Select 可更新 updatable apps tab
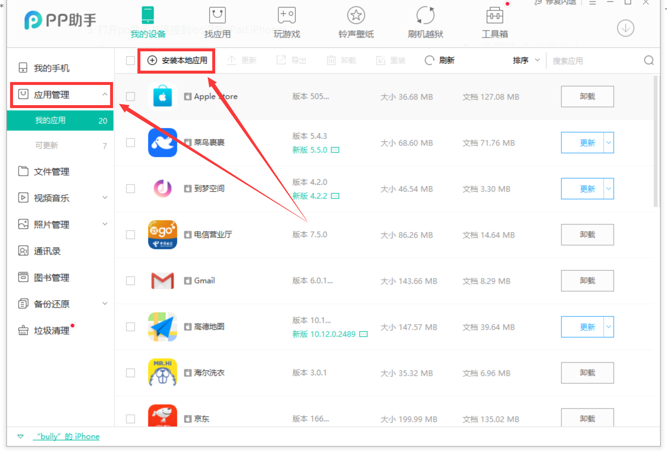667x453 pixels. (60, 146)
